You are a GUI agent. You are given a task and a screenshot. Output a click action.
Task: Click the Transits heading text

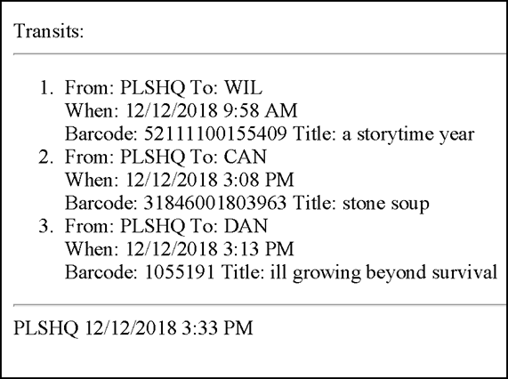[49, 31]
